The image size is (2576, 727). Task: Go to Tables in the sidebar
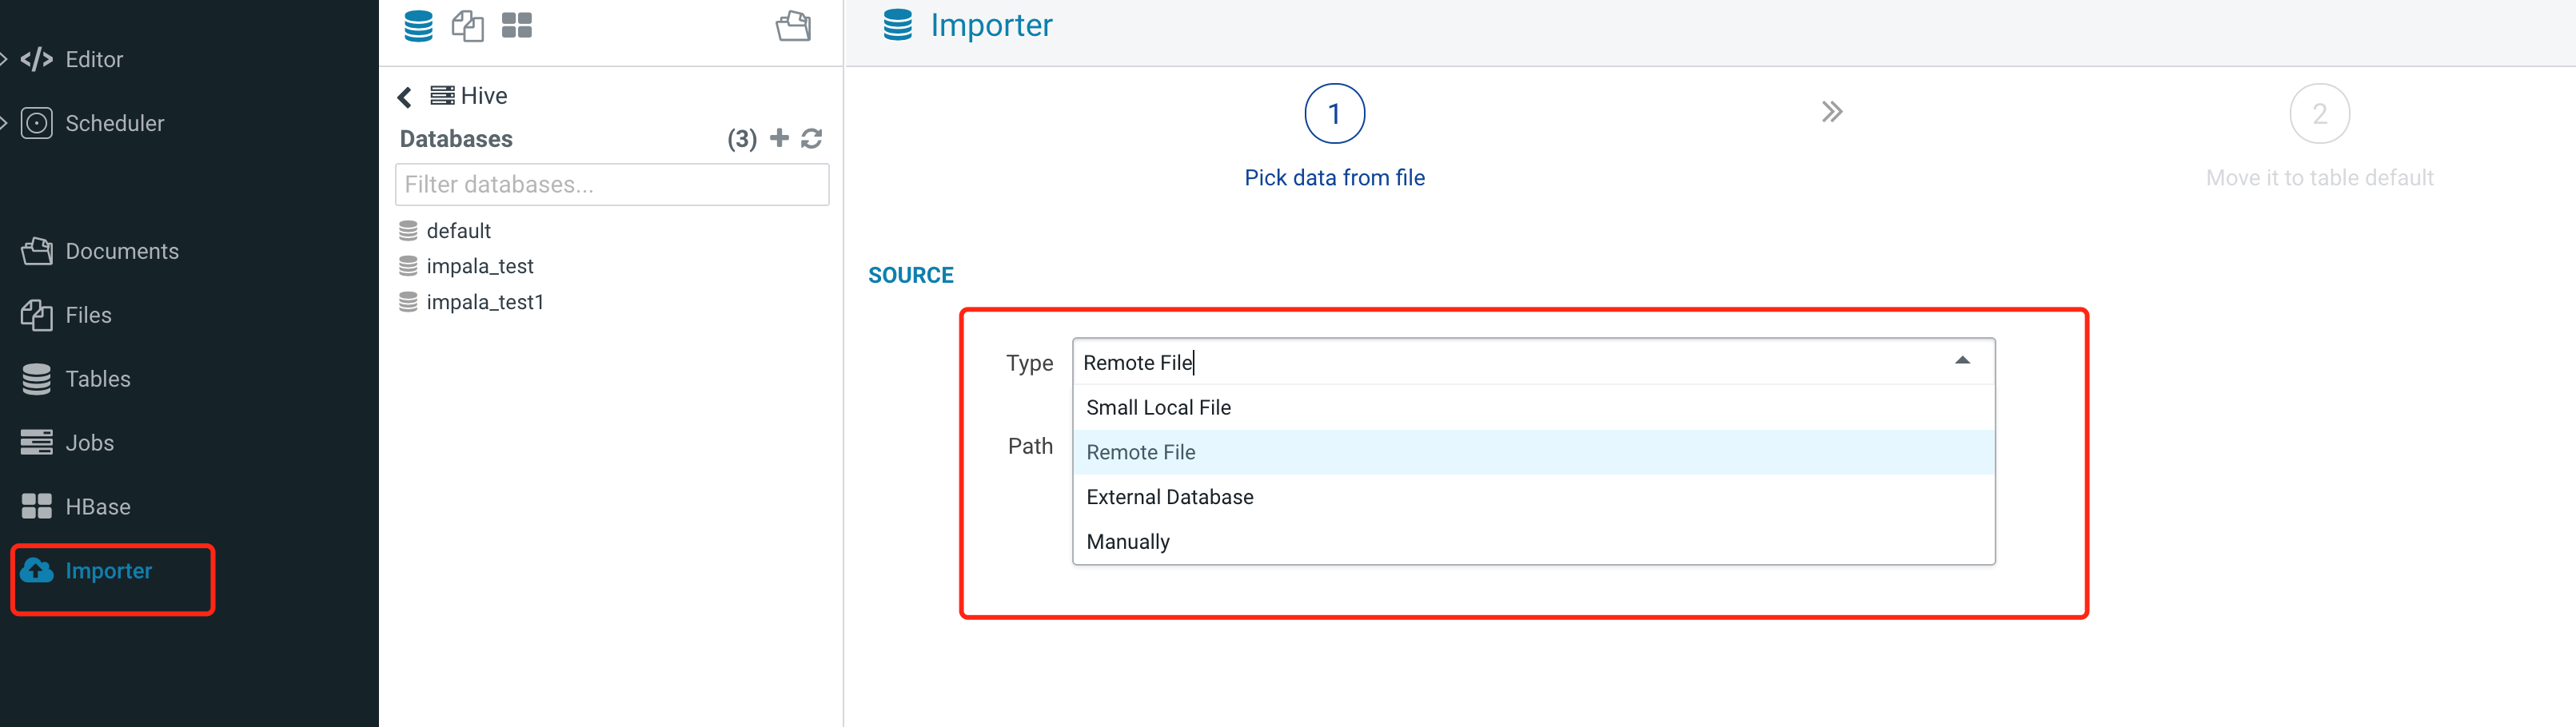(97, 379)
